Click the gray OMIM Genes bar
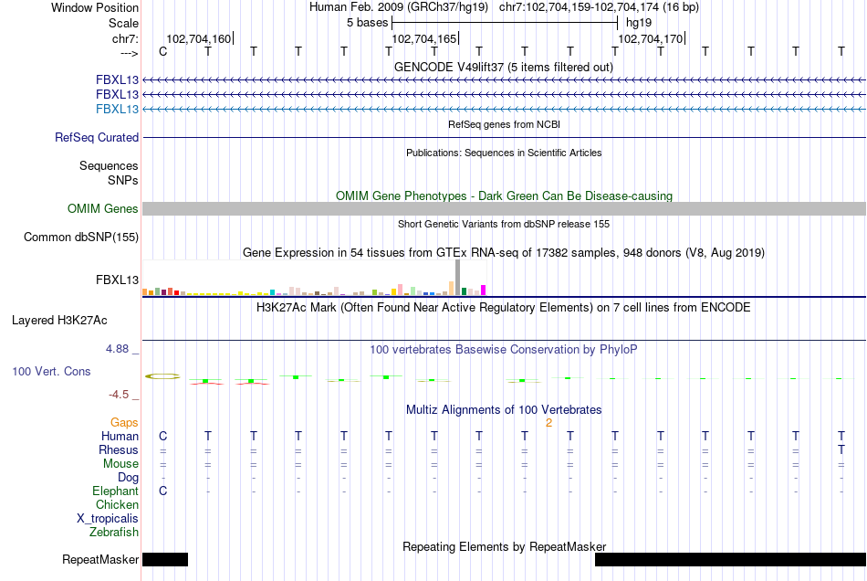 [x=504, y=208]
